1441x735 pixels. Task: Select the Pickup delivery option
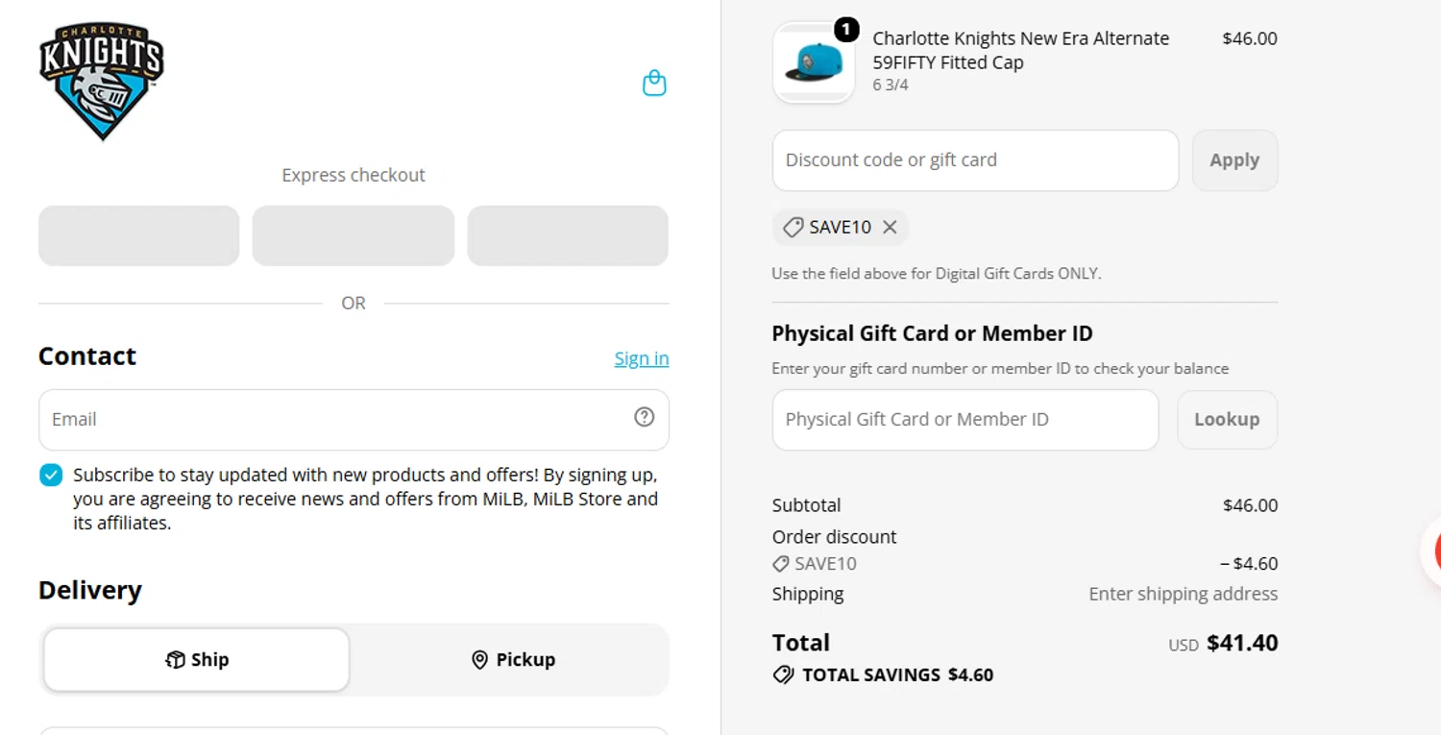pyautogui.click(x=513, y=660)
